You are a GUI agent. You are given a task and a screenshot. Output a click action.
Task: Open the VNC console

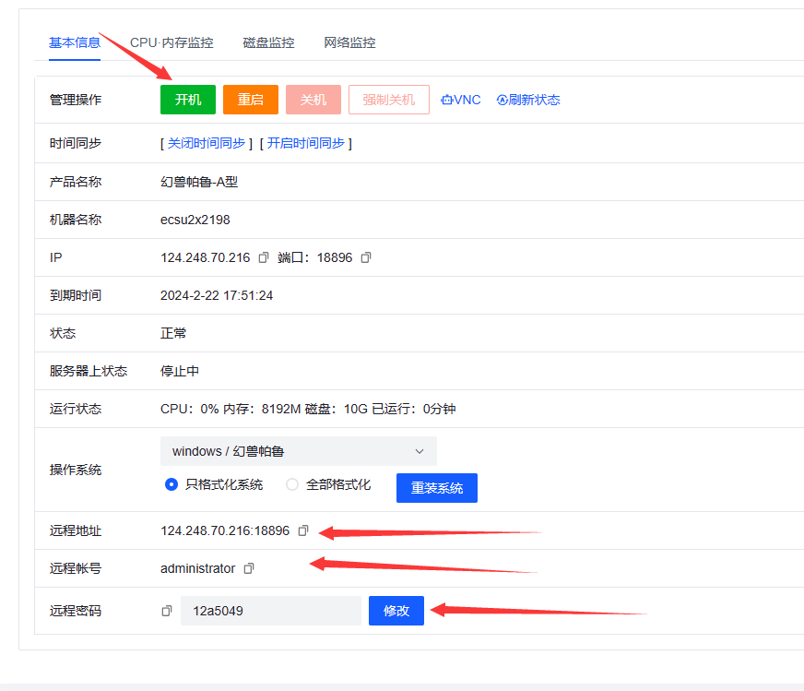pos(461,100)
